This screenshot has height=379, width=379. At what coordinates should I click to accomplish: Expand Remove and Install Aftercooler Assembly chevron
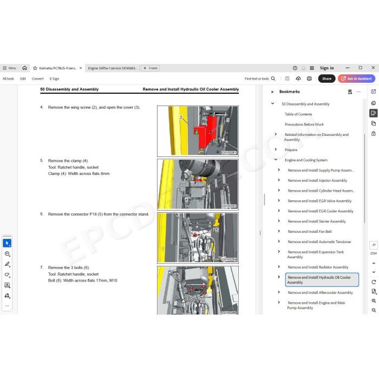279,292
